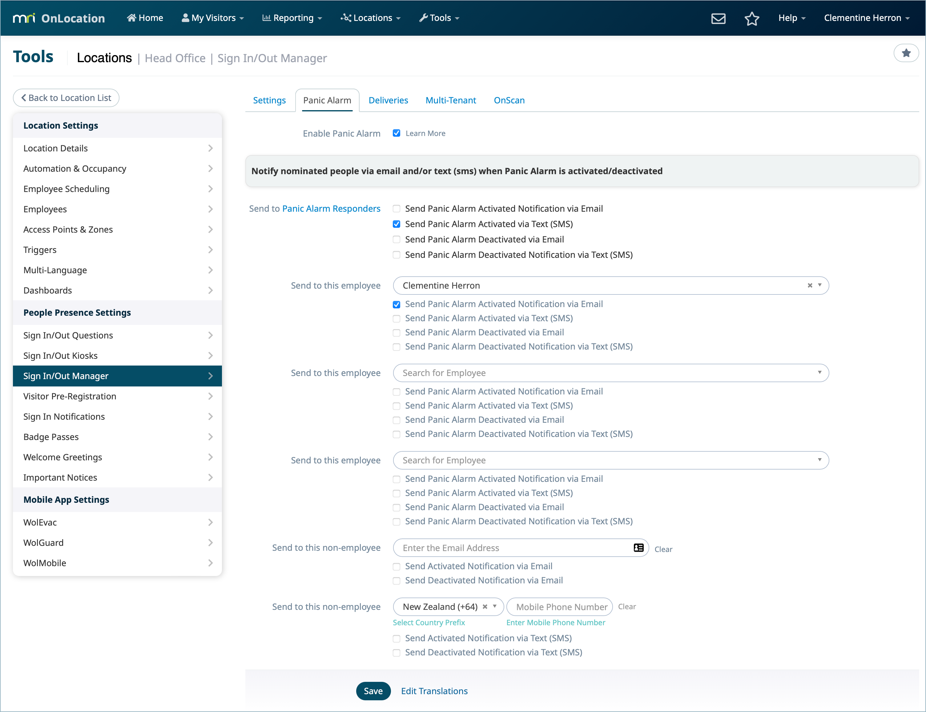Toggle Enable Panic Alarm checkbox
Image resolution: width=926 pixels, height=712 pixels.
(x=396, y=134)
